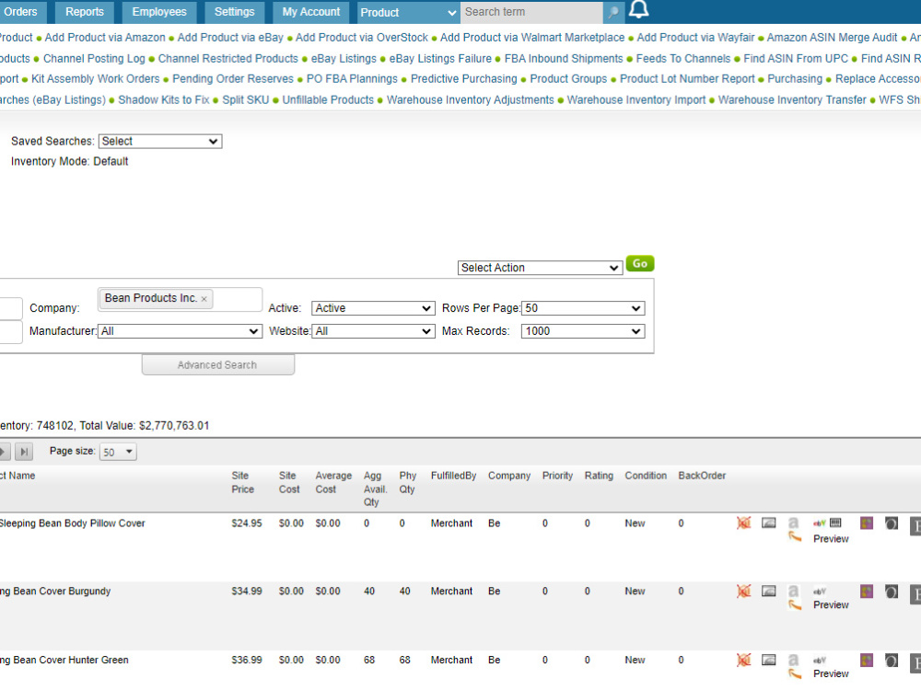Sort by Company column header
921x690 pixels.
click(509, 476)
